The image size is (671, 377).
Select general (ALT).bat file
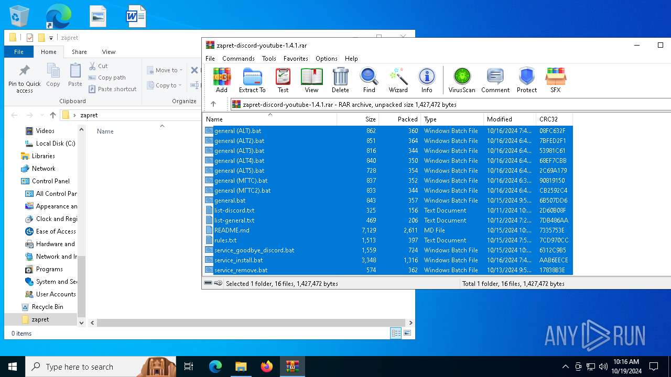(x=237, y=131)
